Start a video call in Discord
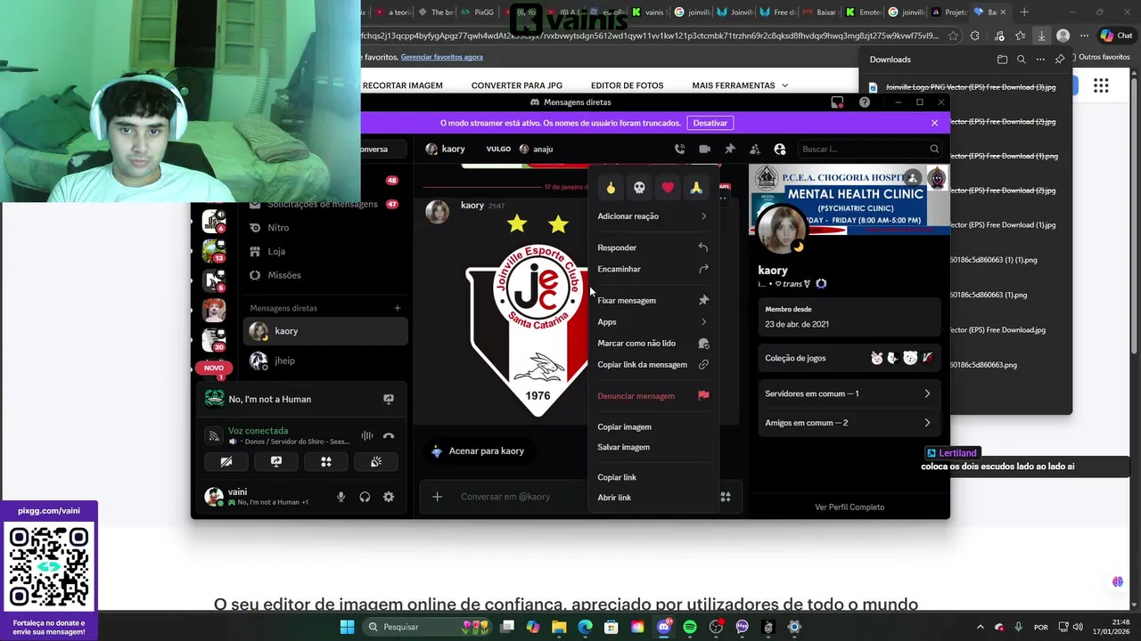This screenshot has height=641, width=1141. click(x=704, y=149)
